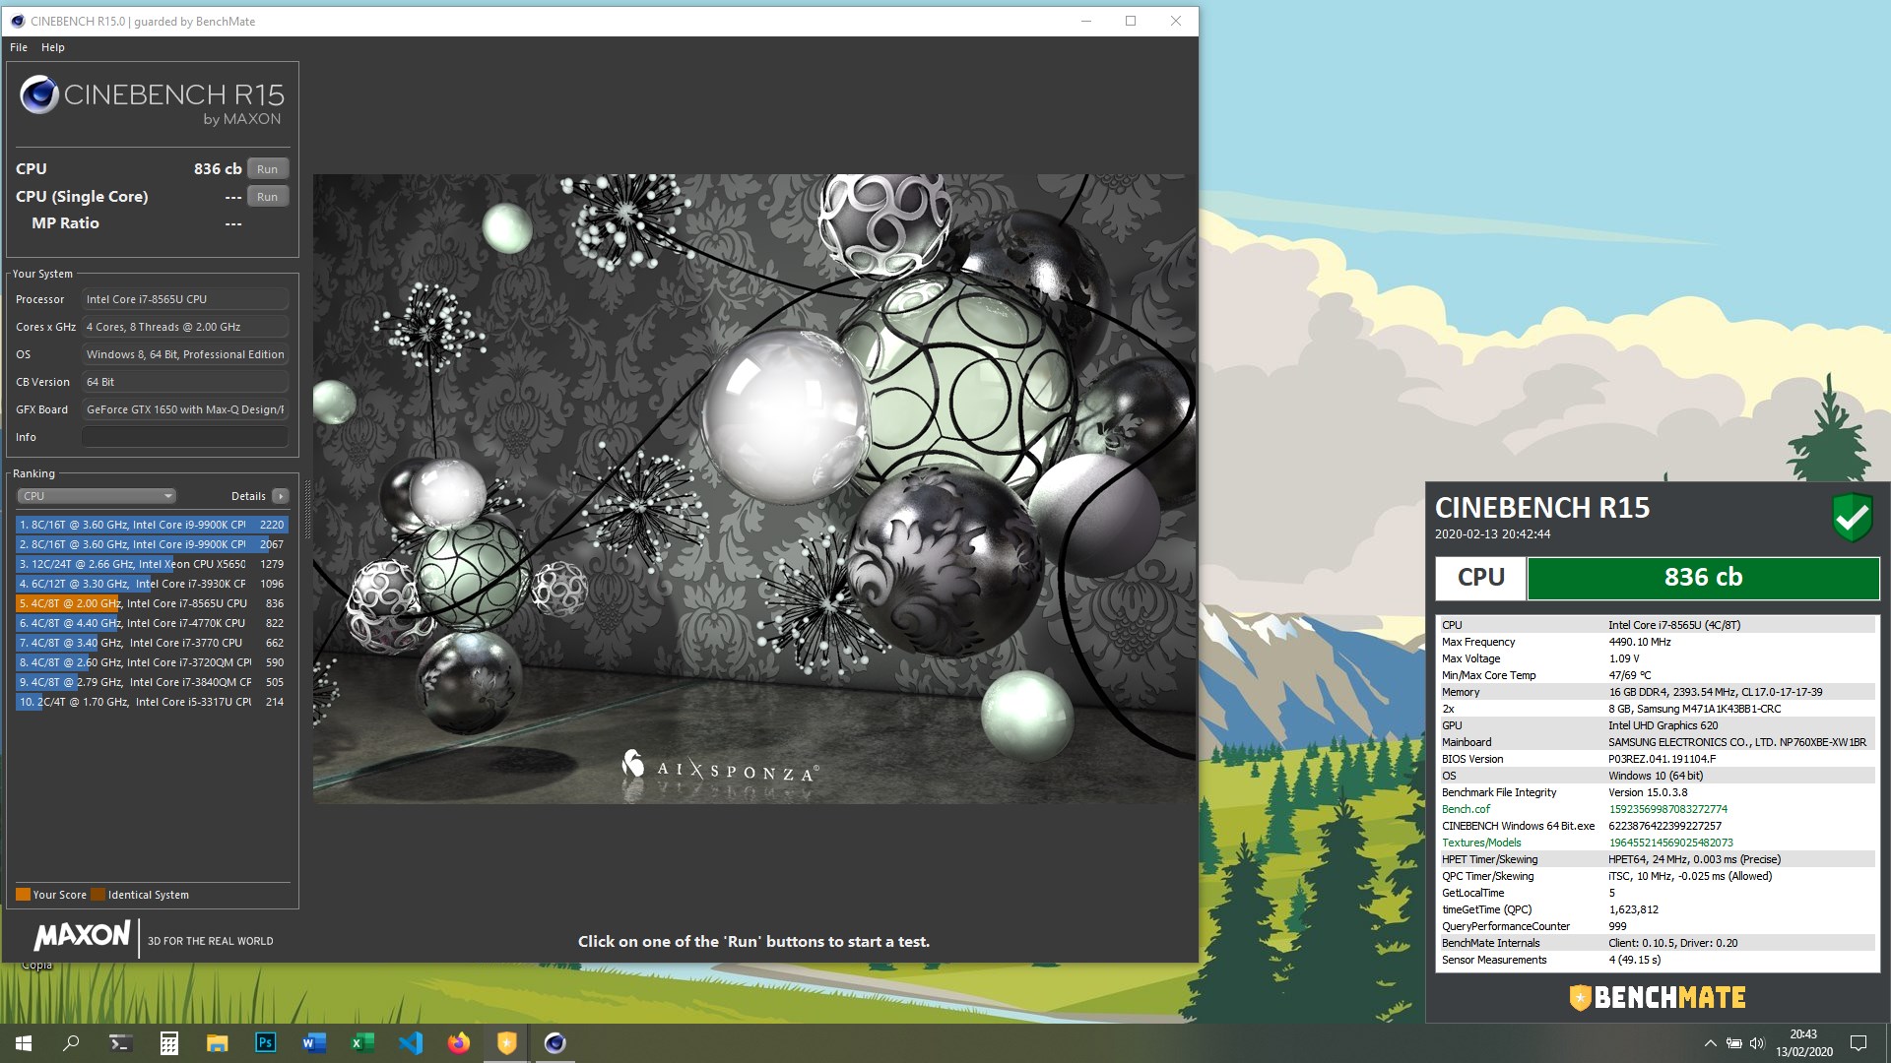Click the Identical System brown legend swatch
Viewport: 1891px width, 1063px height.
pos(98,895)
